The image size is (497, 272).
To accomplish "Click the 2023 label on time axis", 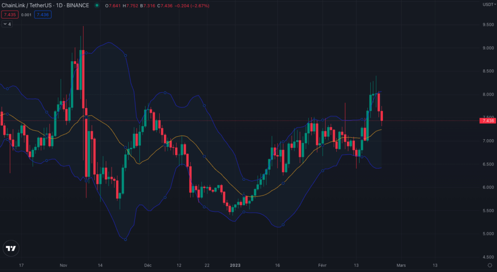I will pos(234,266).
